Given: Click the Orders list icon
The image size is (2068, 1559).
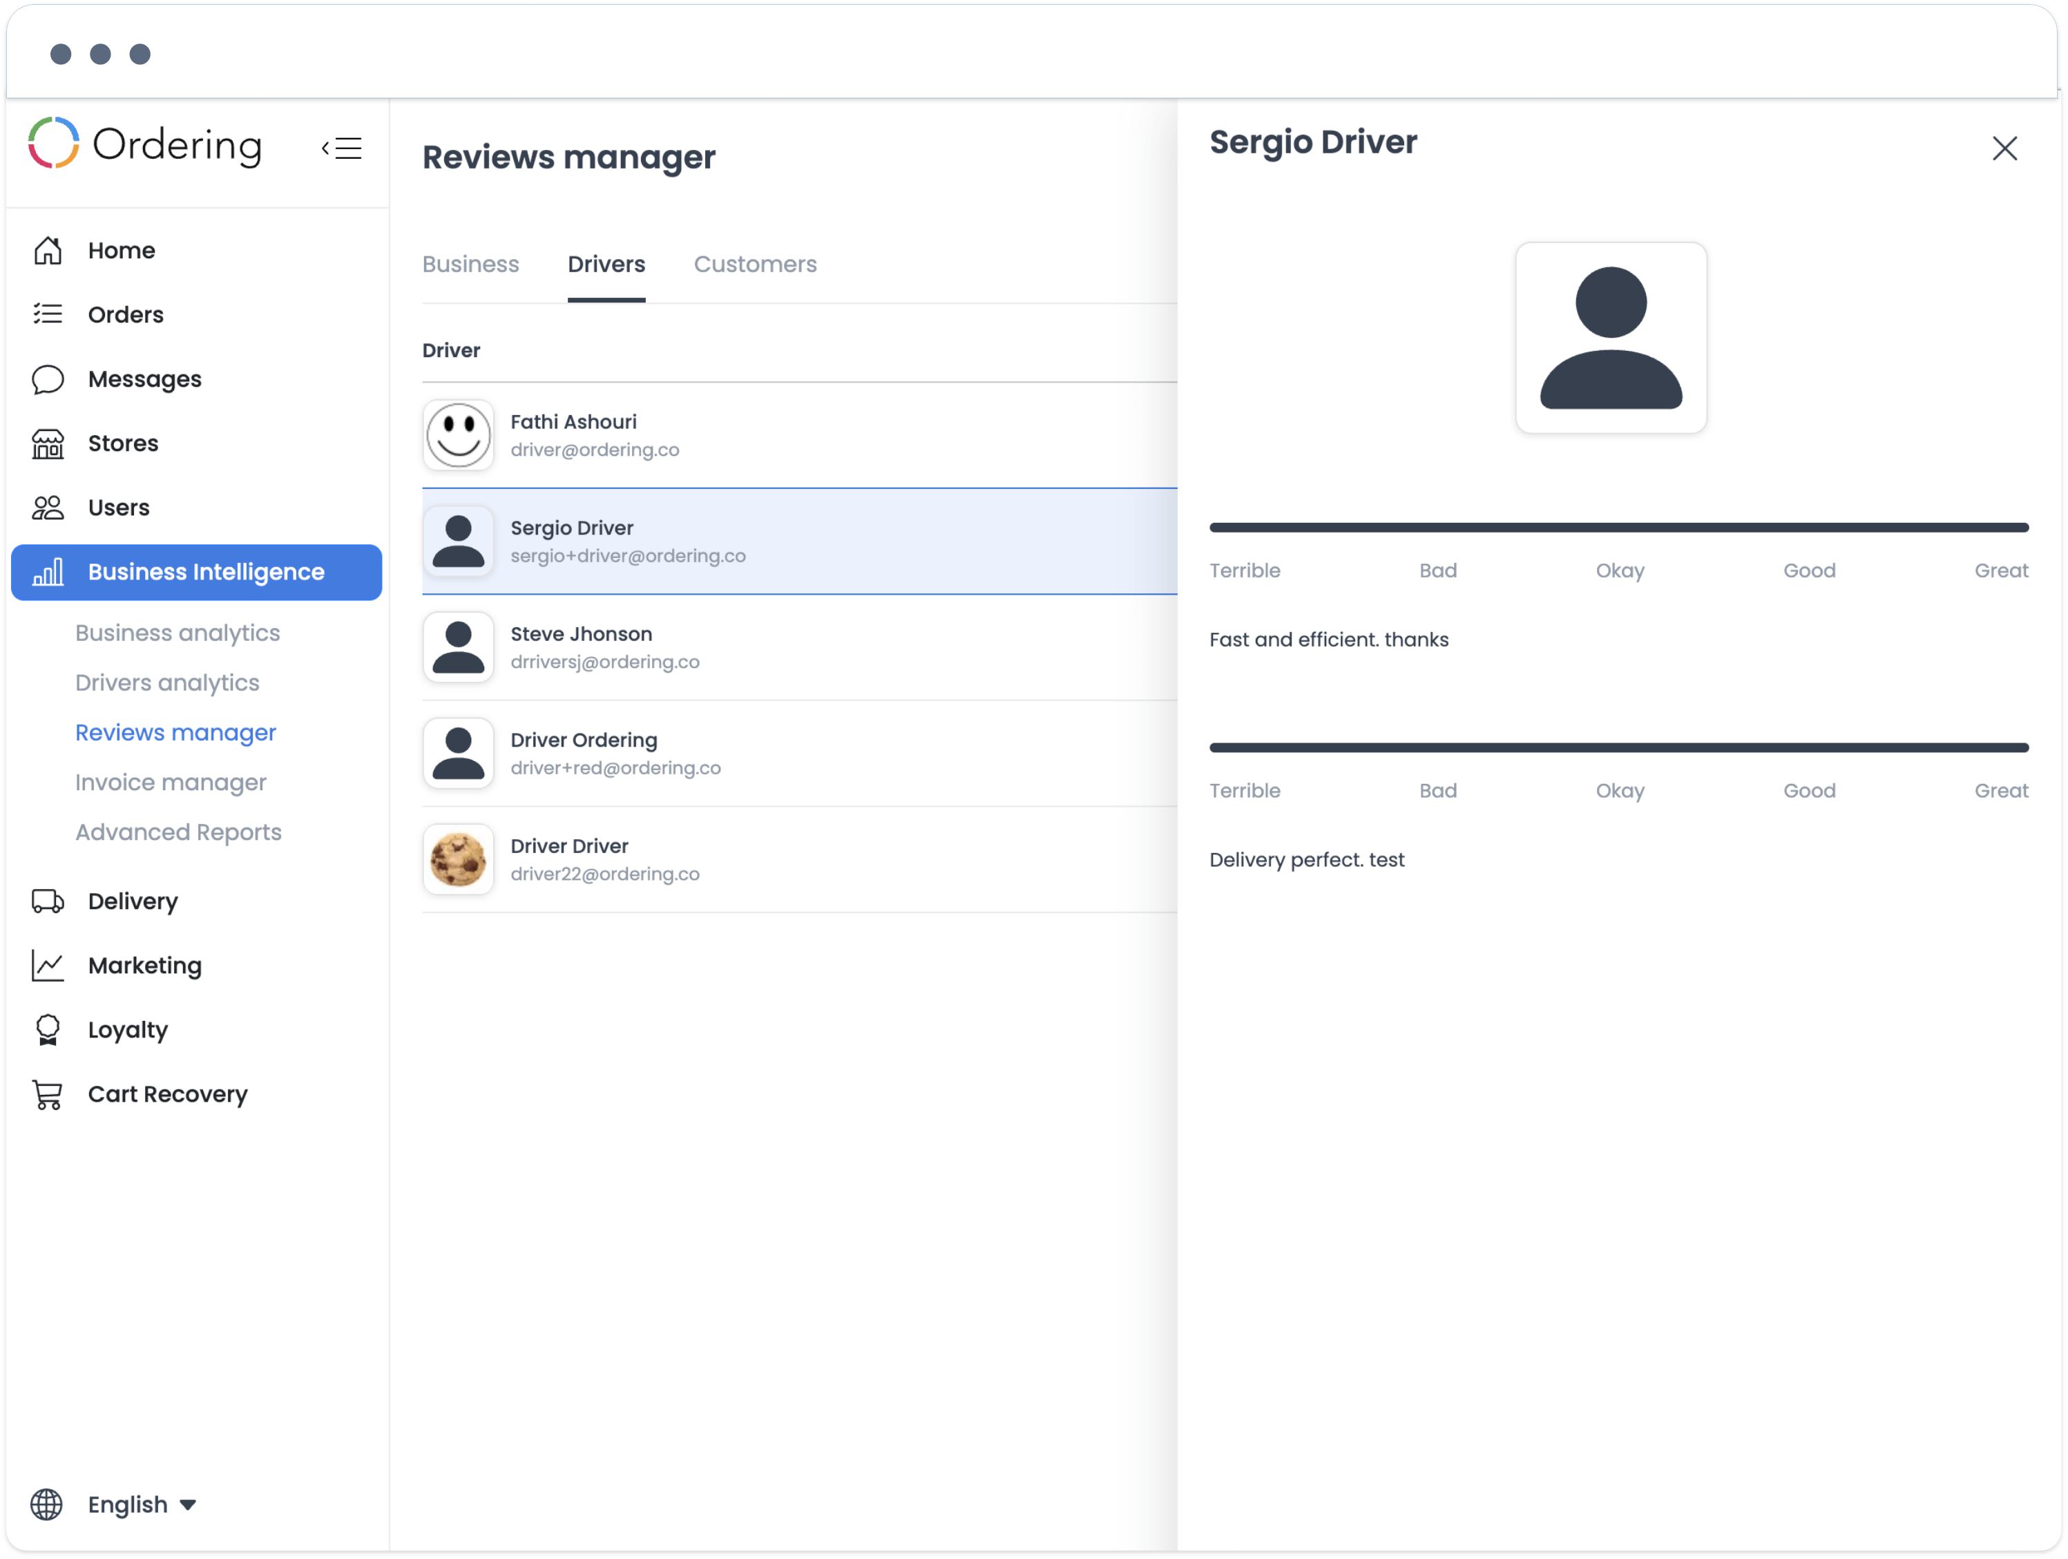Looking at the screenshot, I should pos(48,314).
